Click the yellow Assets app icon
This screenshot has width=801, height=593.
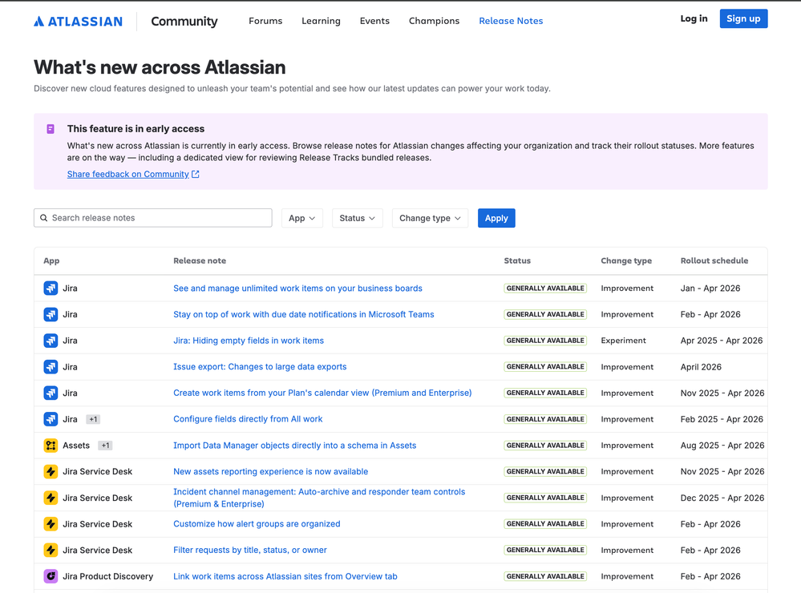point(51,446)
